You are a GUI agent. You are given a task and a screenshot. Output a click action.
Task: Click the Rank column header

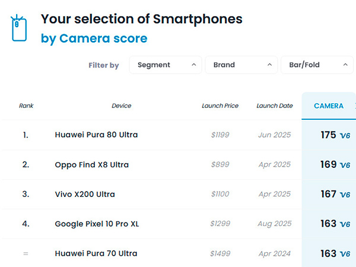[x=26, y=106]
